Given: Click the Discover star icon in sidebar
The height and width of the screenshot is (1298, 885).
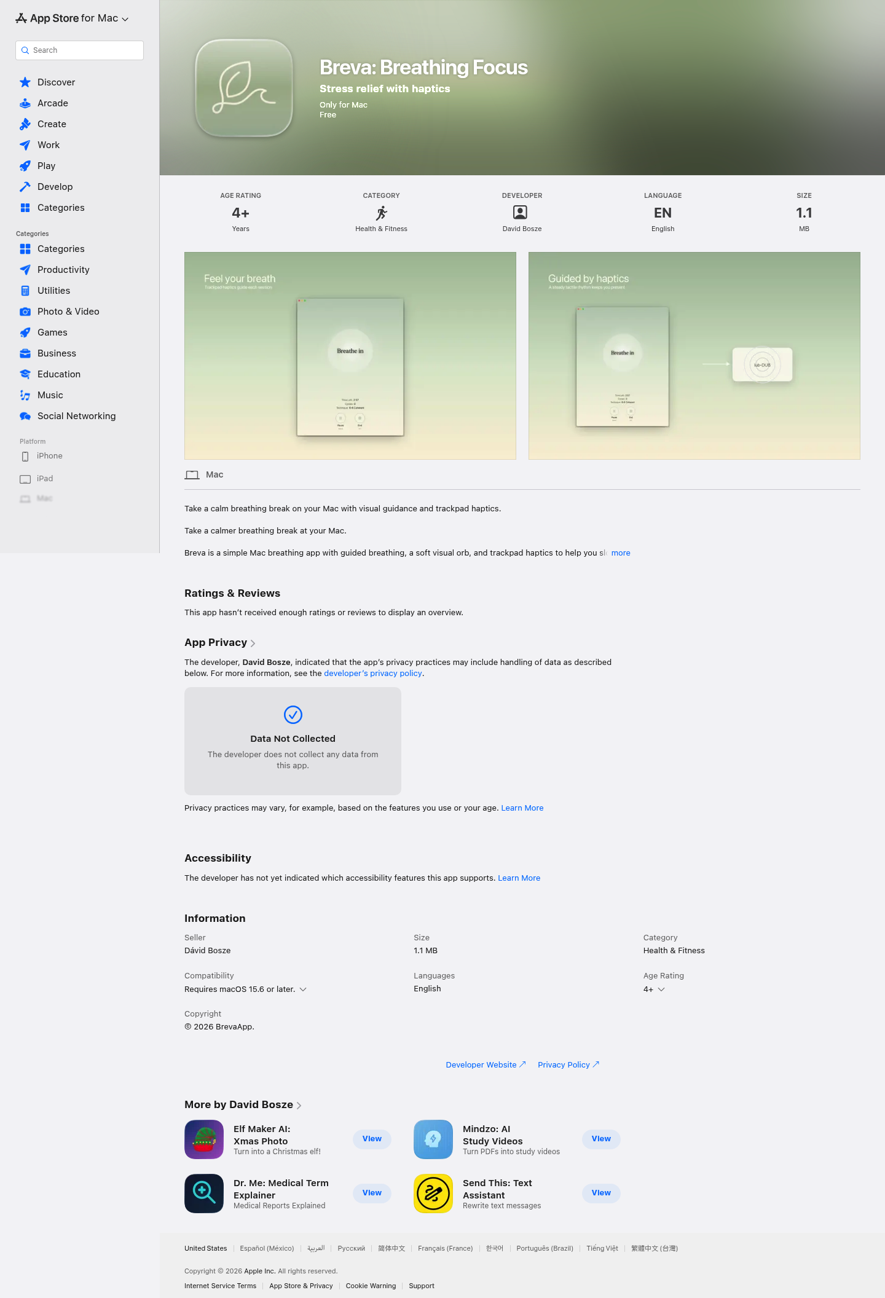Looking at the screenshot, I should (x=25, y=82).
